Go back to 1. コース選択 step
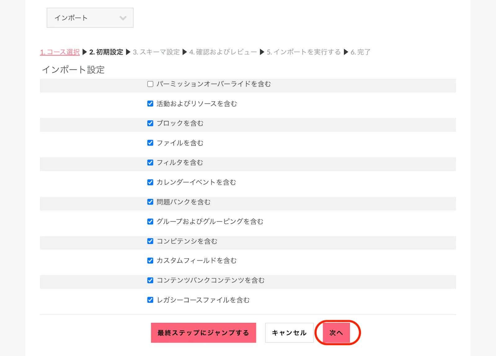This screenshot has height=356, width=496. (x=60, y=52)
